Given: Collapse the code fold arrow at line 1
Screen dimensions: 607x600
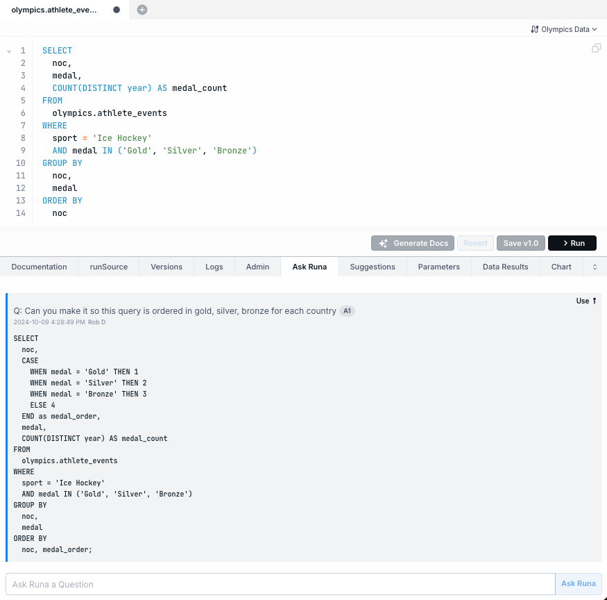Looking at the screenshot, I should pyautogui.click(x=9, y=51).
